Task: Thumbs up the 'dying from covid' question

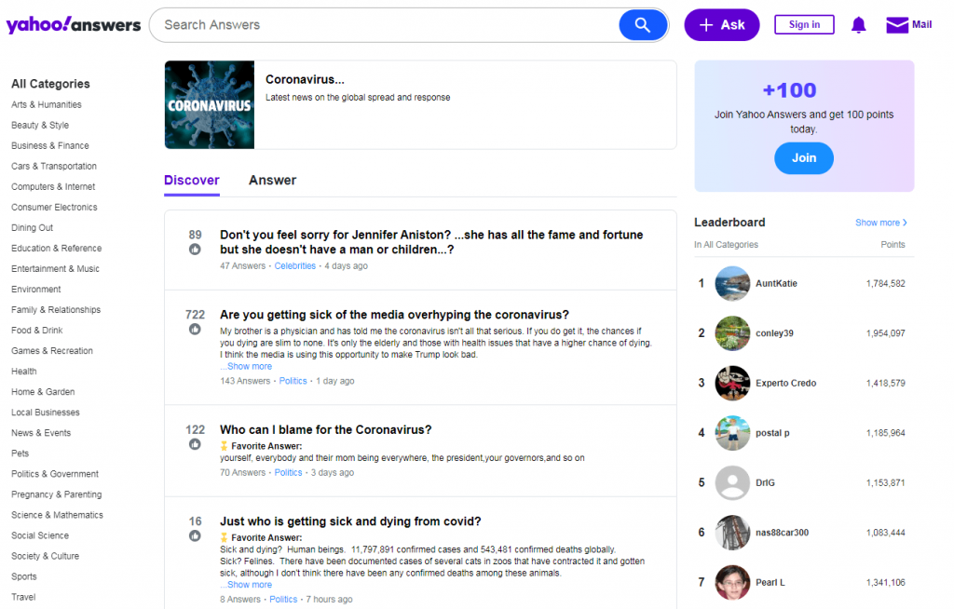Action: pyautogui.click(x=195, y=536)
